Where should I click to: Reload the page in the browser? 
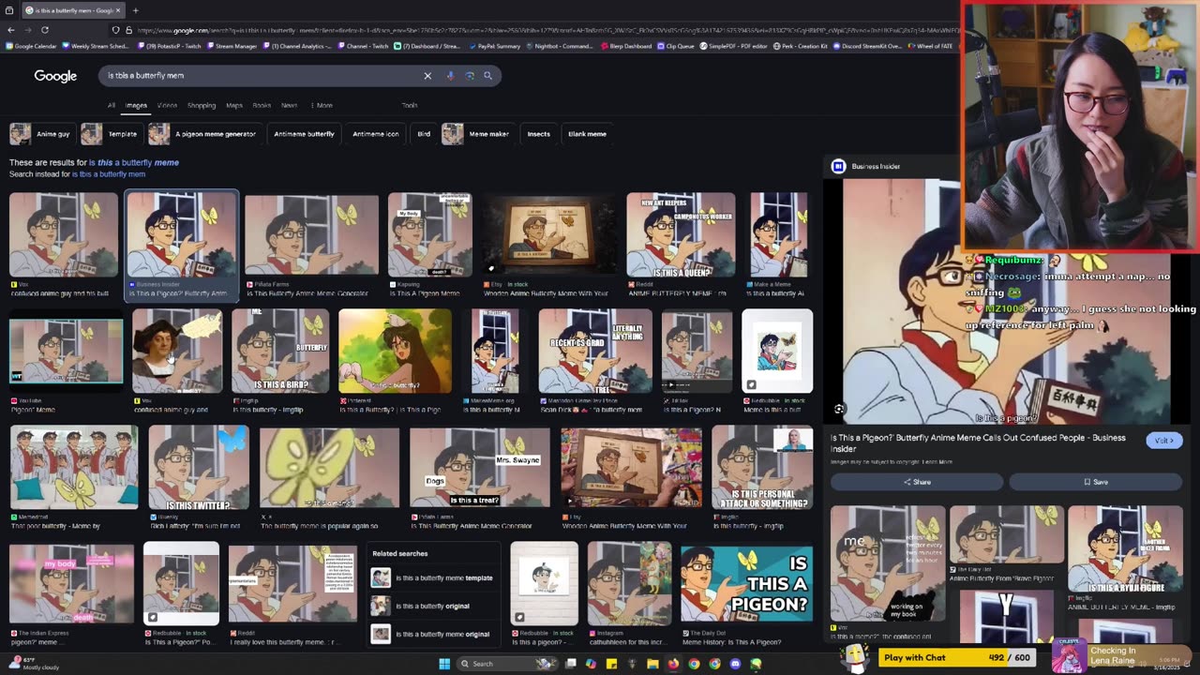pyautogui.click(x=44, y=30)
